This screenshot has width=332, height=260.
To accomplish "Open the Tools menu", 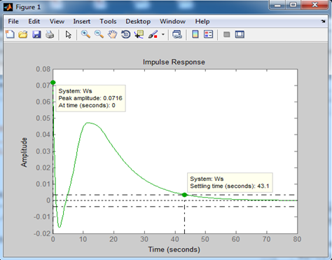I will click(108, 22).
